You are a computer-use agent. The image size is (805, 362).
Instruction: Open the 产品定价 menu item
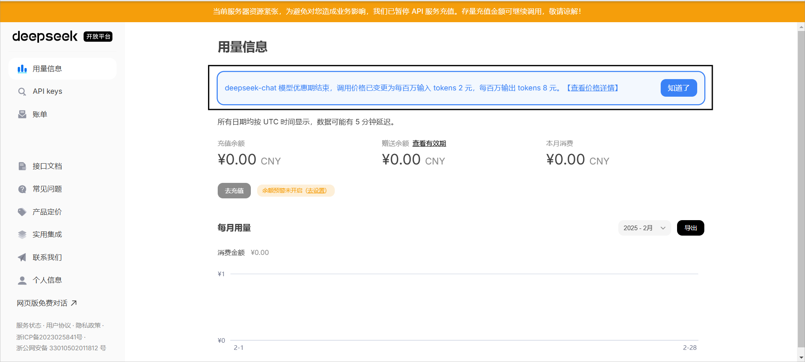click(x=63, y=212)
